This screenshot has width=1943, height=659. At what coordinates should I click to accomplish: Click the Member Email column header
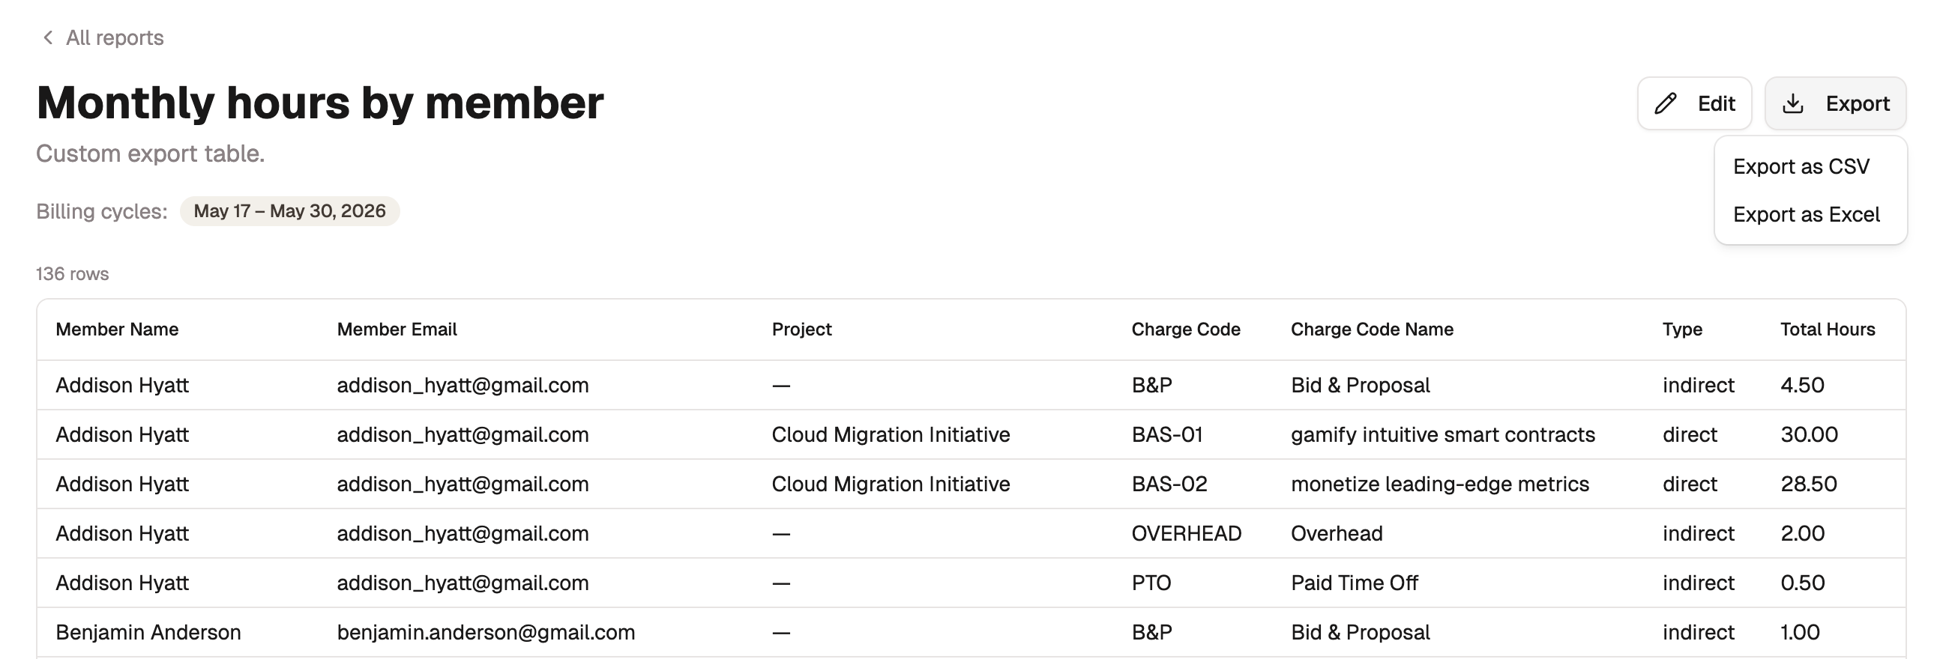[x=397, y=329]
